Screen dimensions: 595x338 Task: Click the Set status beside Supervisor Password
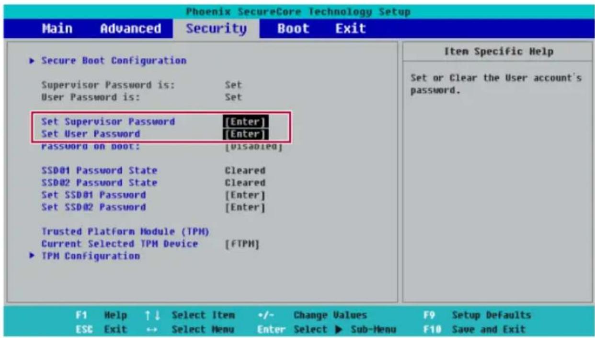point(233,85)
